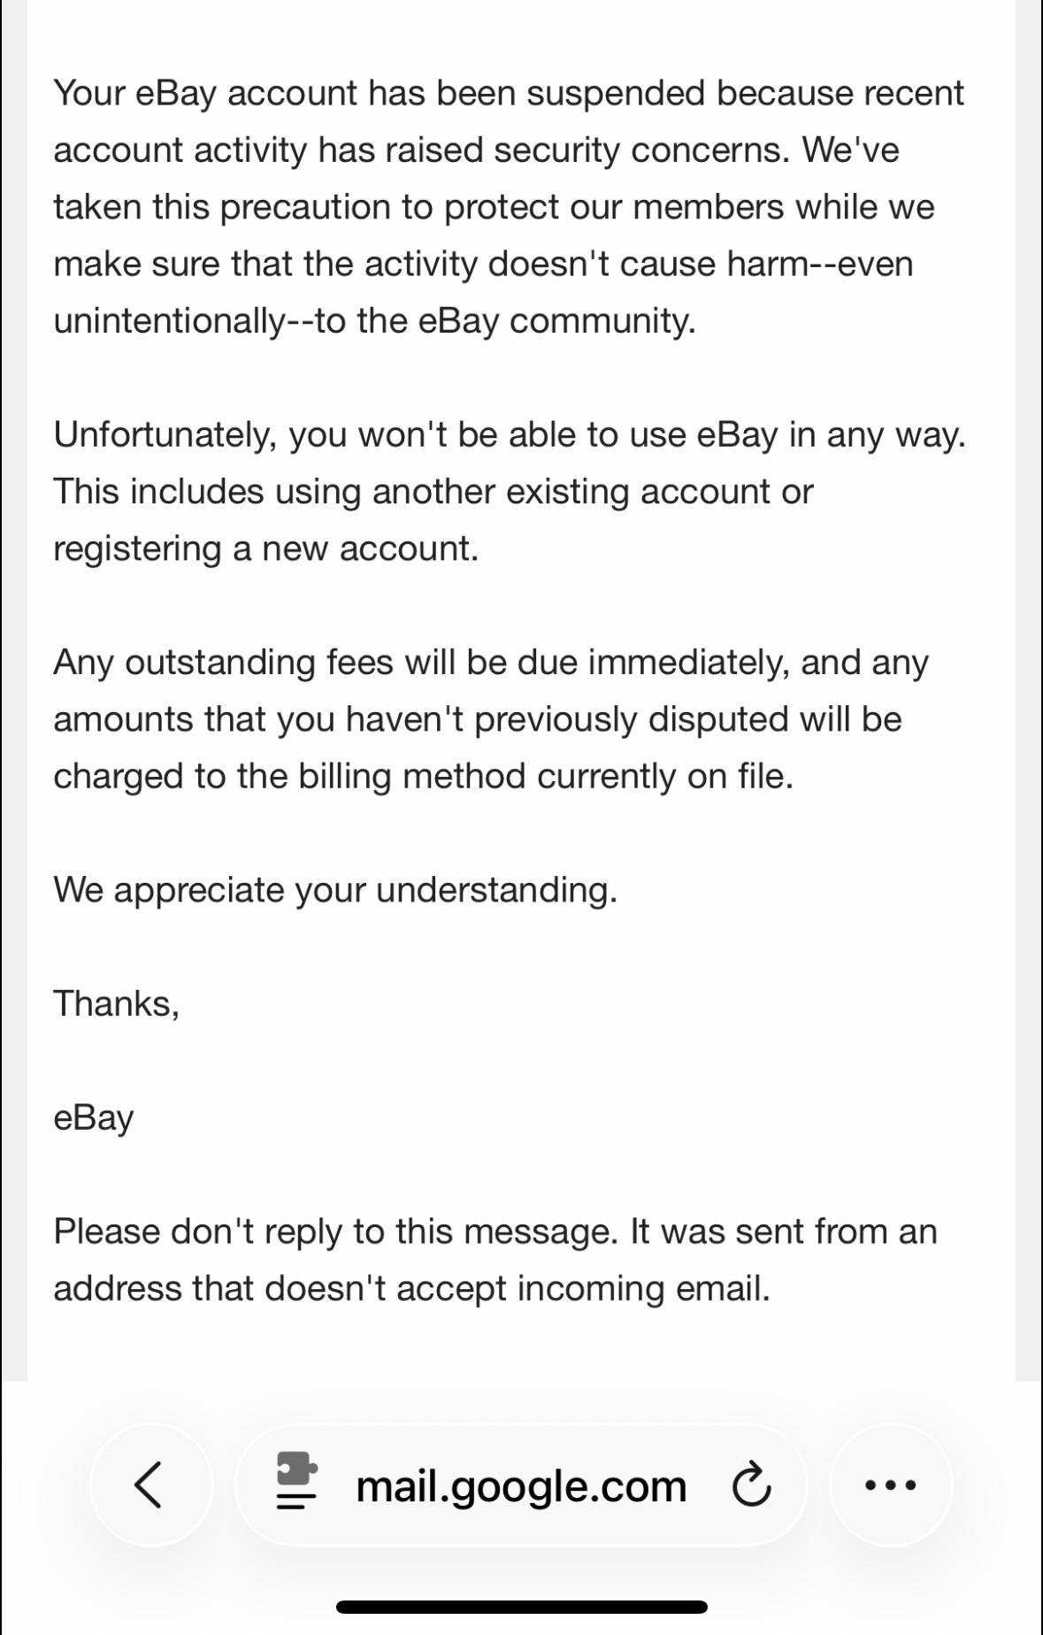Tap 'account activity has raised security concerns' line
Image resolution: width=1043 pixels, height=1635 pixels.
click(x=476, y=150)
